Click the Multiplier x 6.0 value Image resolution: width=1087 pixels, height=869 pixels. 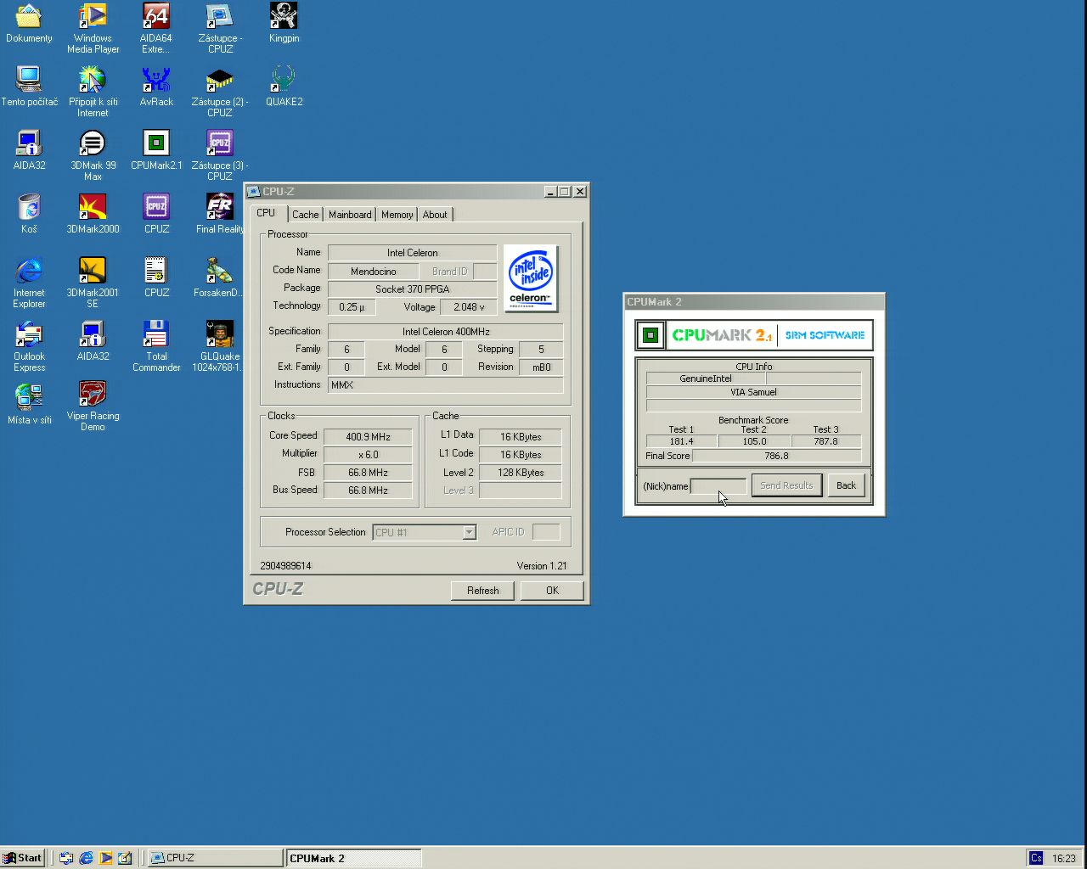(368, 455)
